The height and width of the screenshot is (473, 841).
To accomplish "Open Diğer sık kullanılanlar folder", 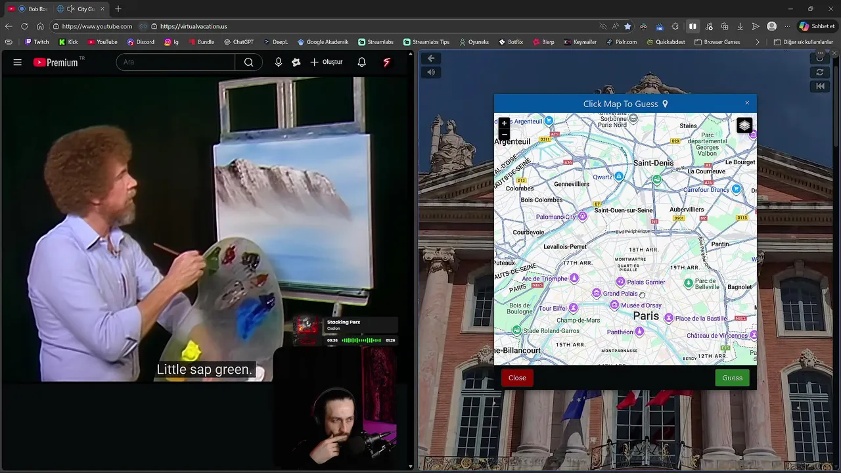I will (x=803, y=42).
